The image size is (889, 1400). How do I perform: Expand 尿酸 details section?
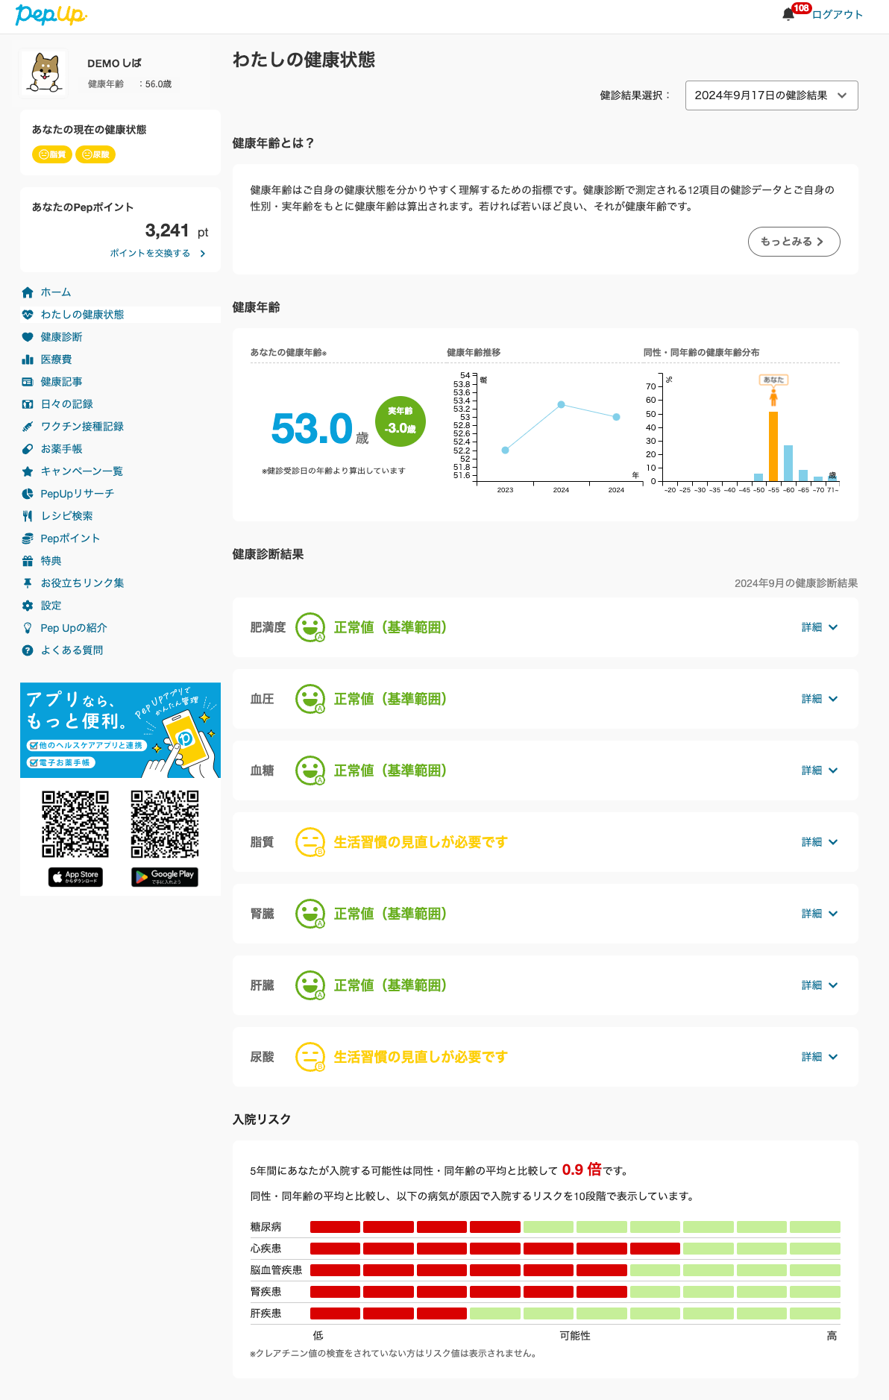pyautogui.click(x=819, y=1057)
